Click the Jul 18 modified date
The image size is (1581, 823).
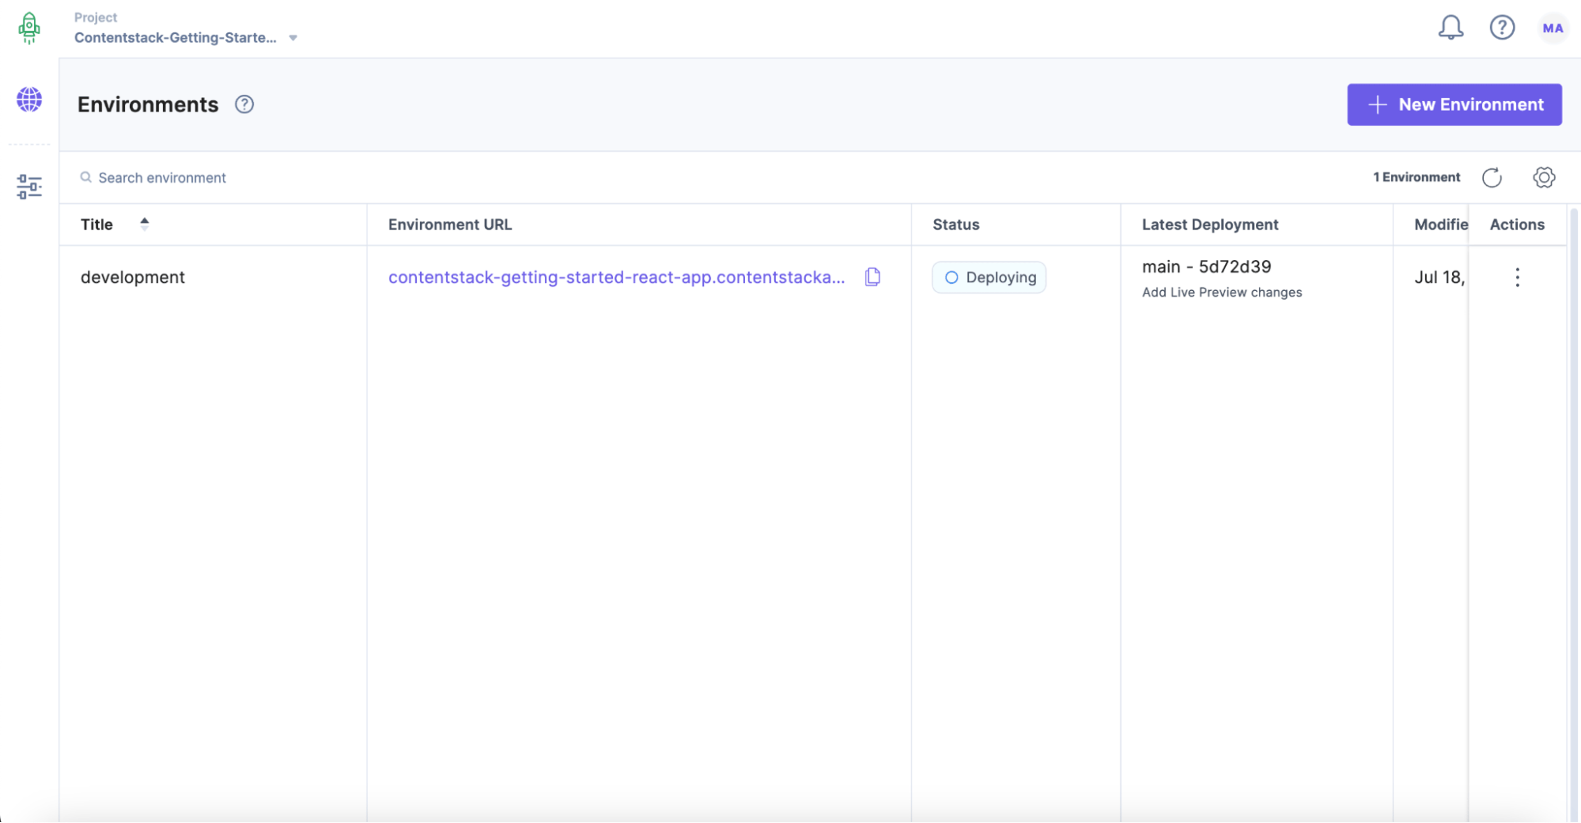(x=1439, y=277)
